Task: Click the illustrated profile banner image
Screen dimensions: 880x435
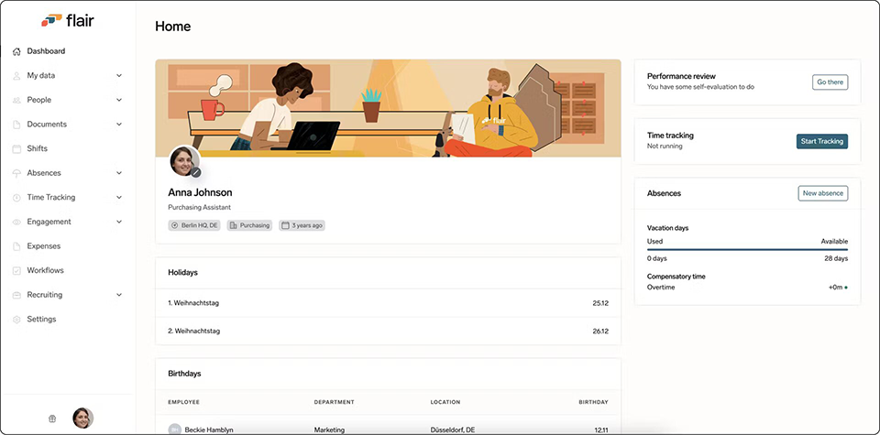Action: 389,108
